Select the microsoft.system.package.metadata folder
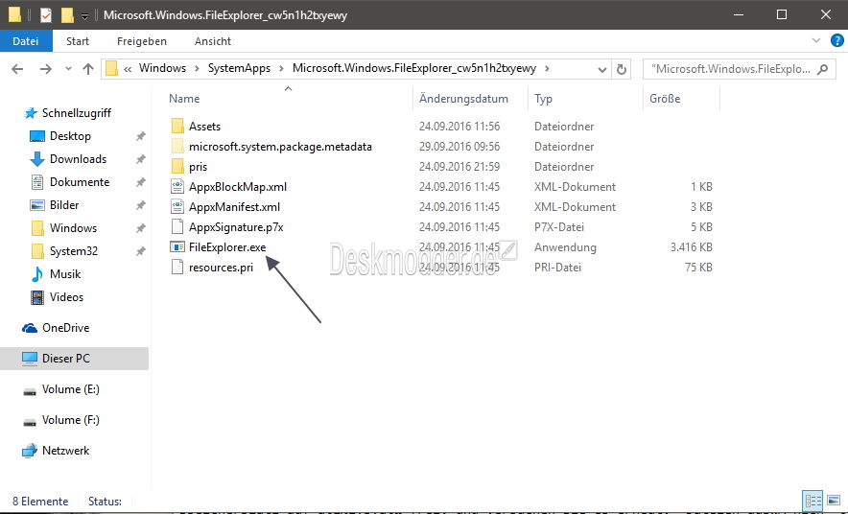Screen dimensions: 848x514 pos(280,147)
